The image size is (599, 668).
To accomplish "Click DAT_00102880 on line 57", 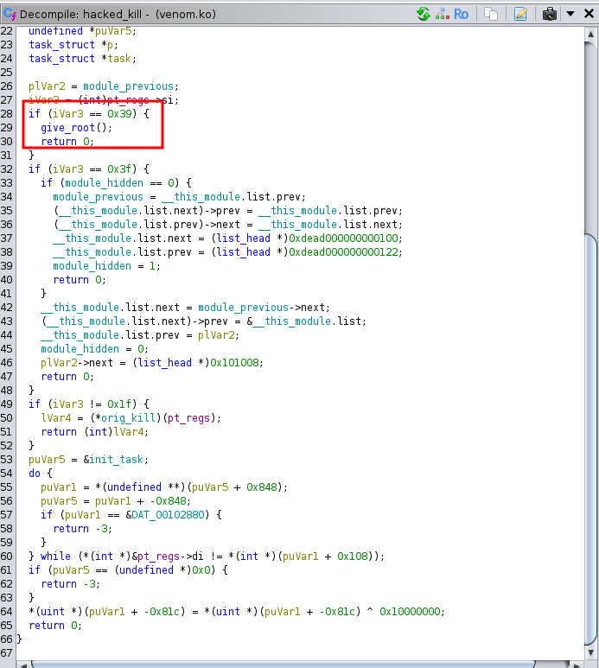I will click(x=168, y=515).
